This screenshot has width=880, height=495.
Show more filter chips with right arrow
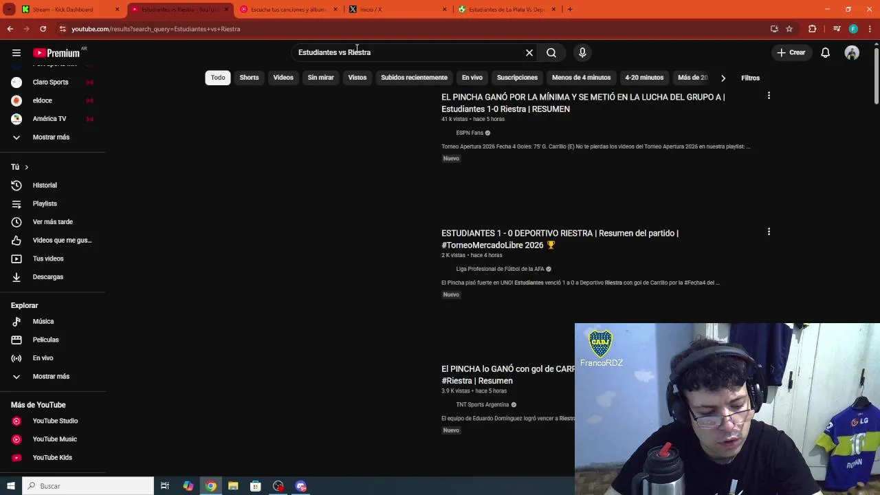(x=723, y=78)
